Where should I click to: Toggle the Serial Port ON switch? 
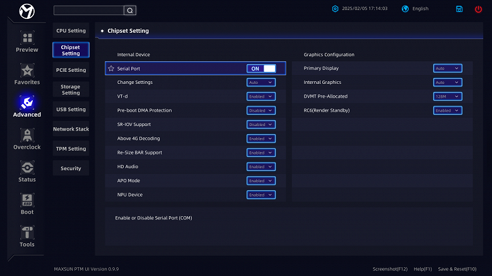coord(261,68)
